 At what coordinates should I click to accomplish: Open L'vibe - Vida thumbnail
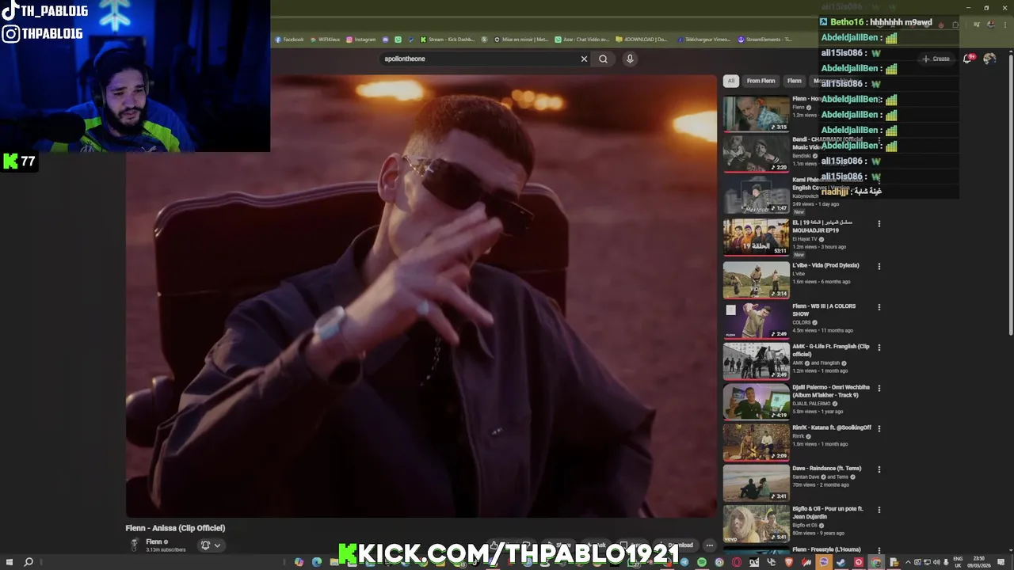(x=756, y=279)
